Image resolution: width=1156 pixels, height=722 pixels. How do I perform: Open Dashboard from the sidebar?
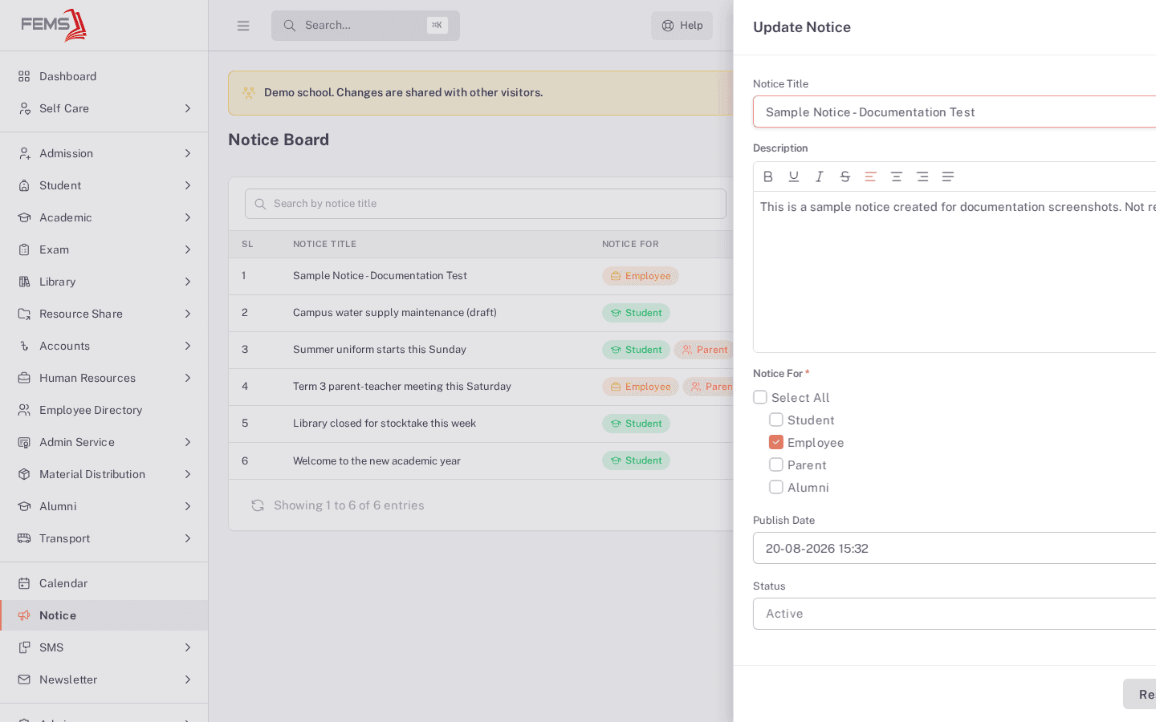click(x=104, y=76)
